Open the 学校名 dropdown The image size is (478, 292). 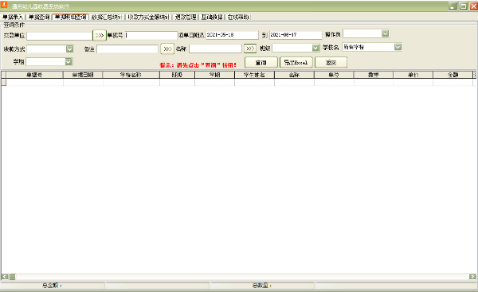pyautogui.click(x=398, y=47)
